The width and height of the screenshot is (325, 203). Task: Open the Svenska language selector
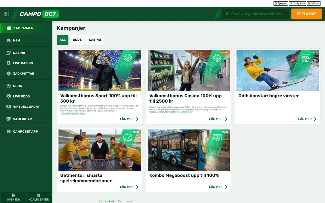point(14,197)
